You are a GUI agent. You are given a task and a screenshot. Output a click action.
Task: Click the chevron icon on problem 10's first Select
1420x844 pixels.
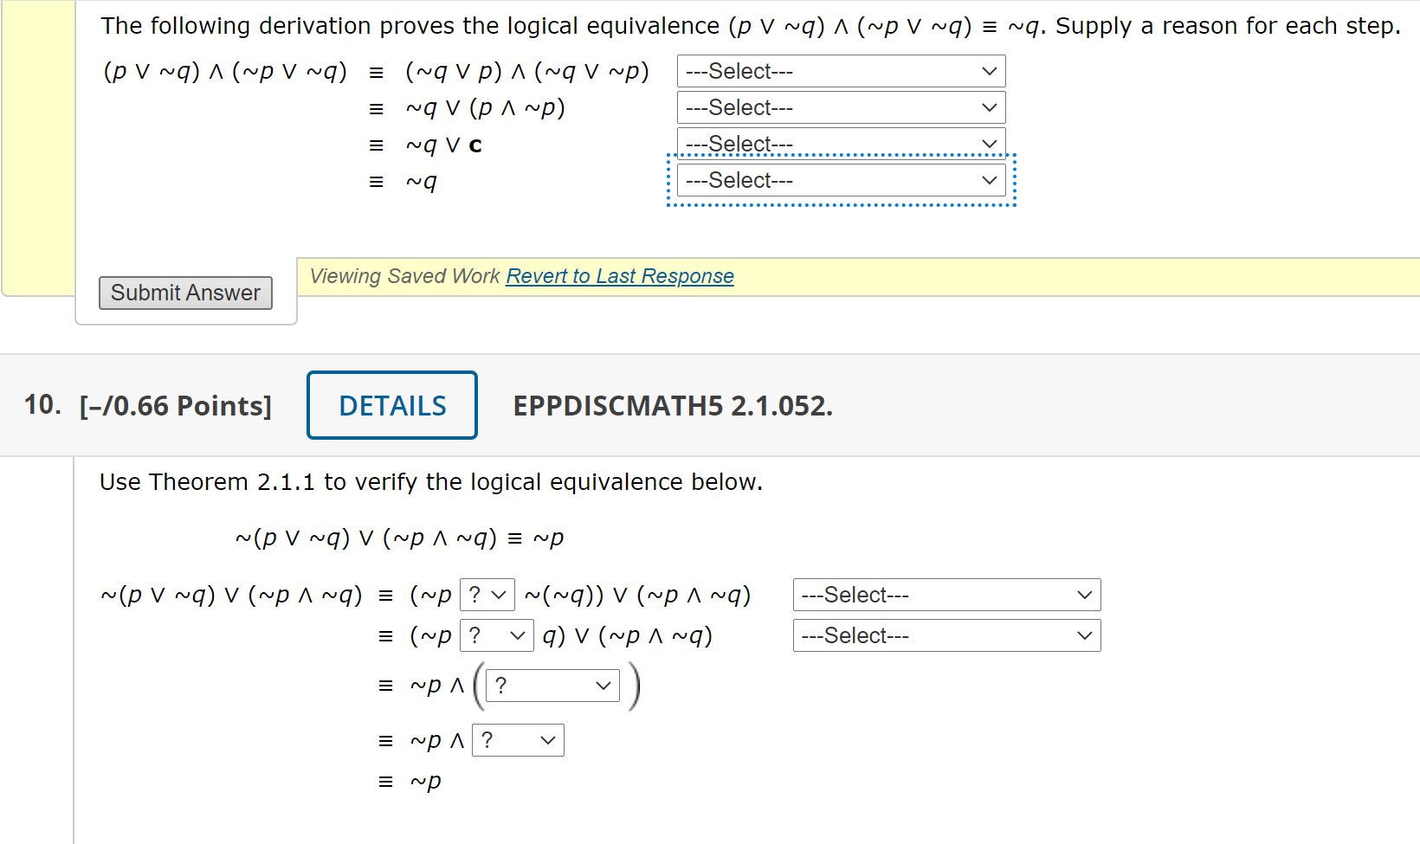pyautogui.click(x=1083, y=595)
